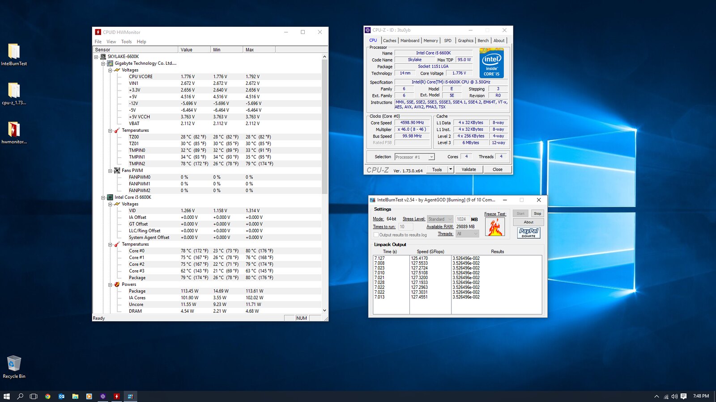
Task: Switch to HWMonitor via taskbar icon
Action: tap(116, 396)
